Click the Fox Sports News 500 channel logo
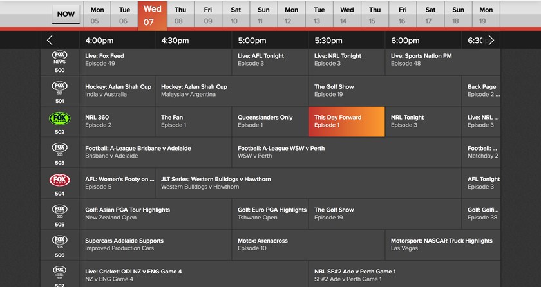Image resolution: width=541 pixels, height=287 pixels. (60, 57)
